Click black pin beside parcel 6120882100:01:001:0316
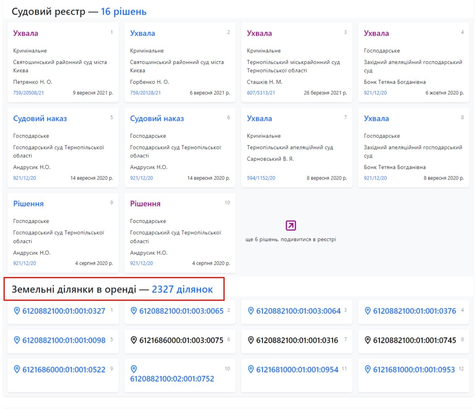Screen dimensions: 475x409 [250, 340]
